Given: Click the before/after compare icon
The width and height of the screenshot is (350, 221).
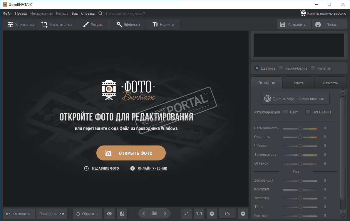Looking at the screenshot, I should pos(122,214).
